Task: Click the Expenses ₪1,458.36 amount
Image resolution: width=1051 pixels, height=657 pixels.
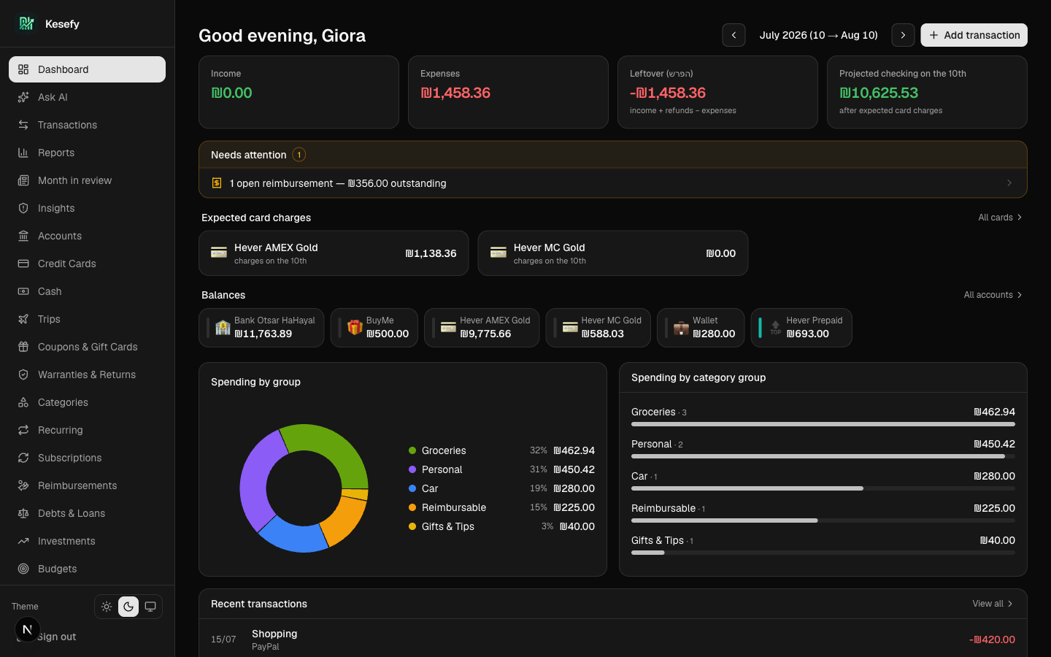Action: [x=455, y=93]
